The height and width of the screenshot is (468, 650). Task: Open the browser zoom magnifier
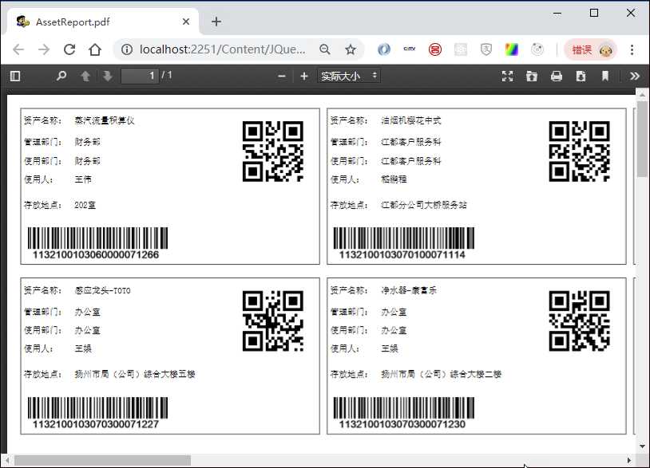tap(325, 49)
